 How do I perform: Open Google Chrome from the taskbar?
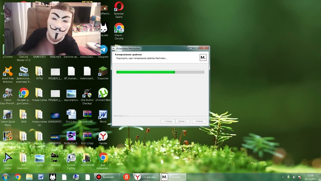18,177
